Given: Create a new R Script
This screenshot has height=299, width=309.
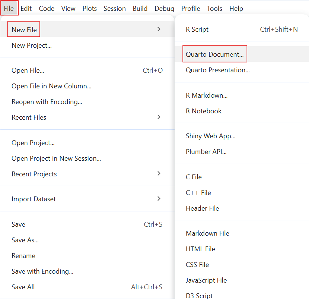Looking at the screenshot, I should click(x=197, y=29).
